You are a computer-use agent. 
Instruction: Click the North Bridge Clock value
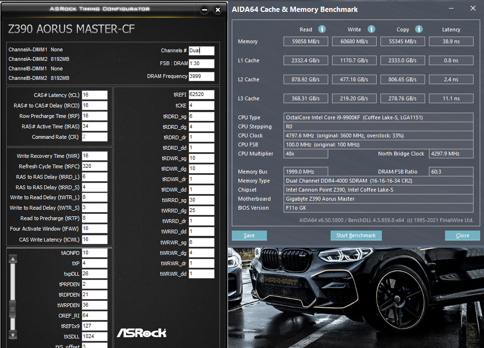click(x=451, y=154)
